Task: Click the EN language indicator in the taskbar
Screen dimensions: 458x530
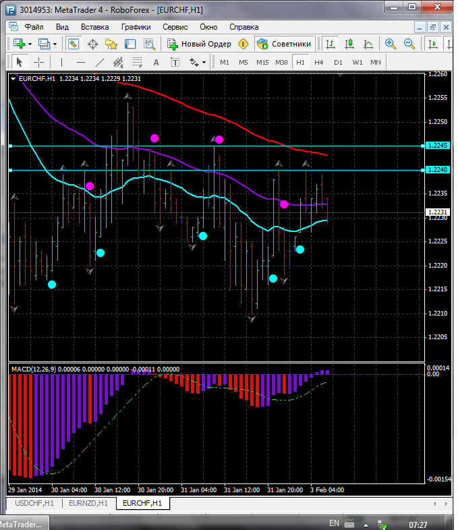Action: point(334,523)
